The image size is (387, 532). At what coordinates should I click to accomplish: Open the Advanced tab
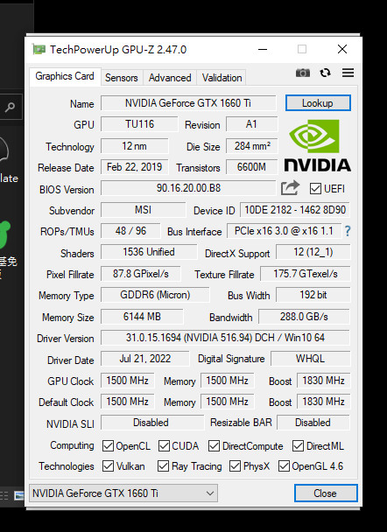click(x=170, y=78)
